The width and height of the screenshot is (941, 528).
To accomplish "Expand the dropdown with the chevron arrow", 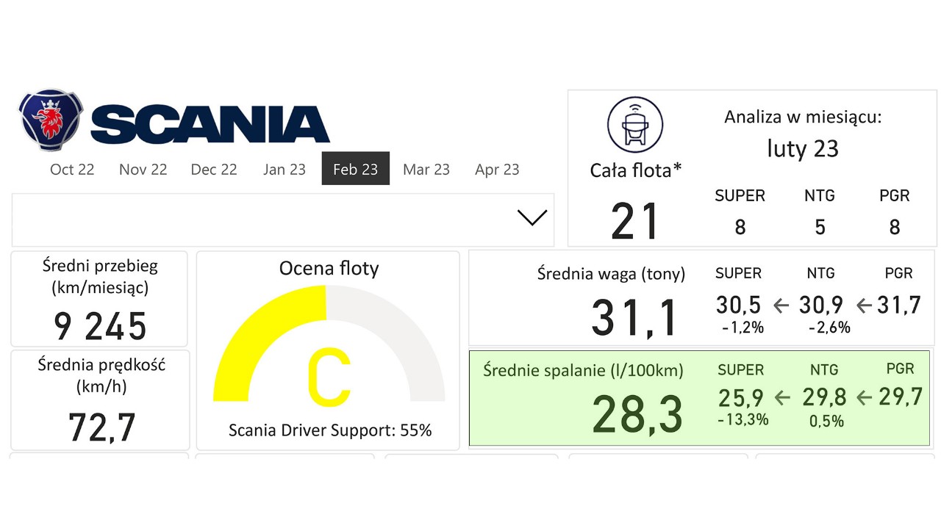I will (532, 217).
